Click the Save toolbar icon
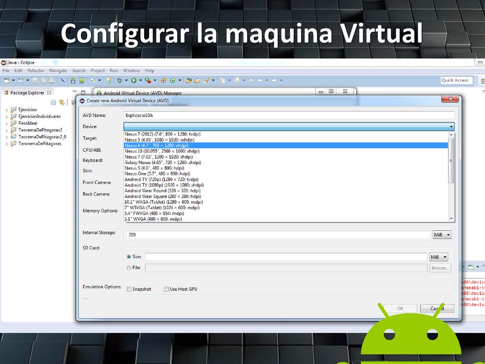485x364 pixels. click(35, 81)
